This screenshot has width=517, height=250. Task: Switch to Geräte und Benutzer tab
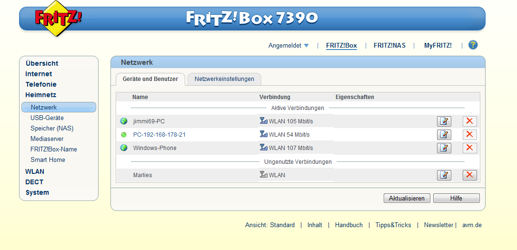click(150, 79)
